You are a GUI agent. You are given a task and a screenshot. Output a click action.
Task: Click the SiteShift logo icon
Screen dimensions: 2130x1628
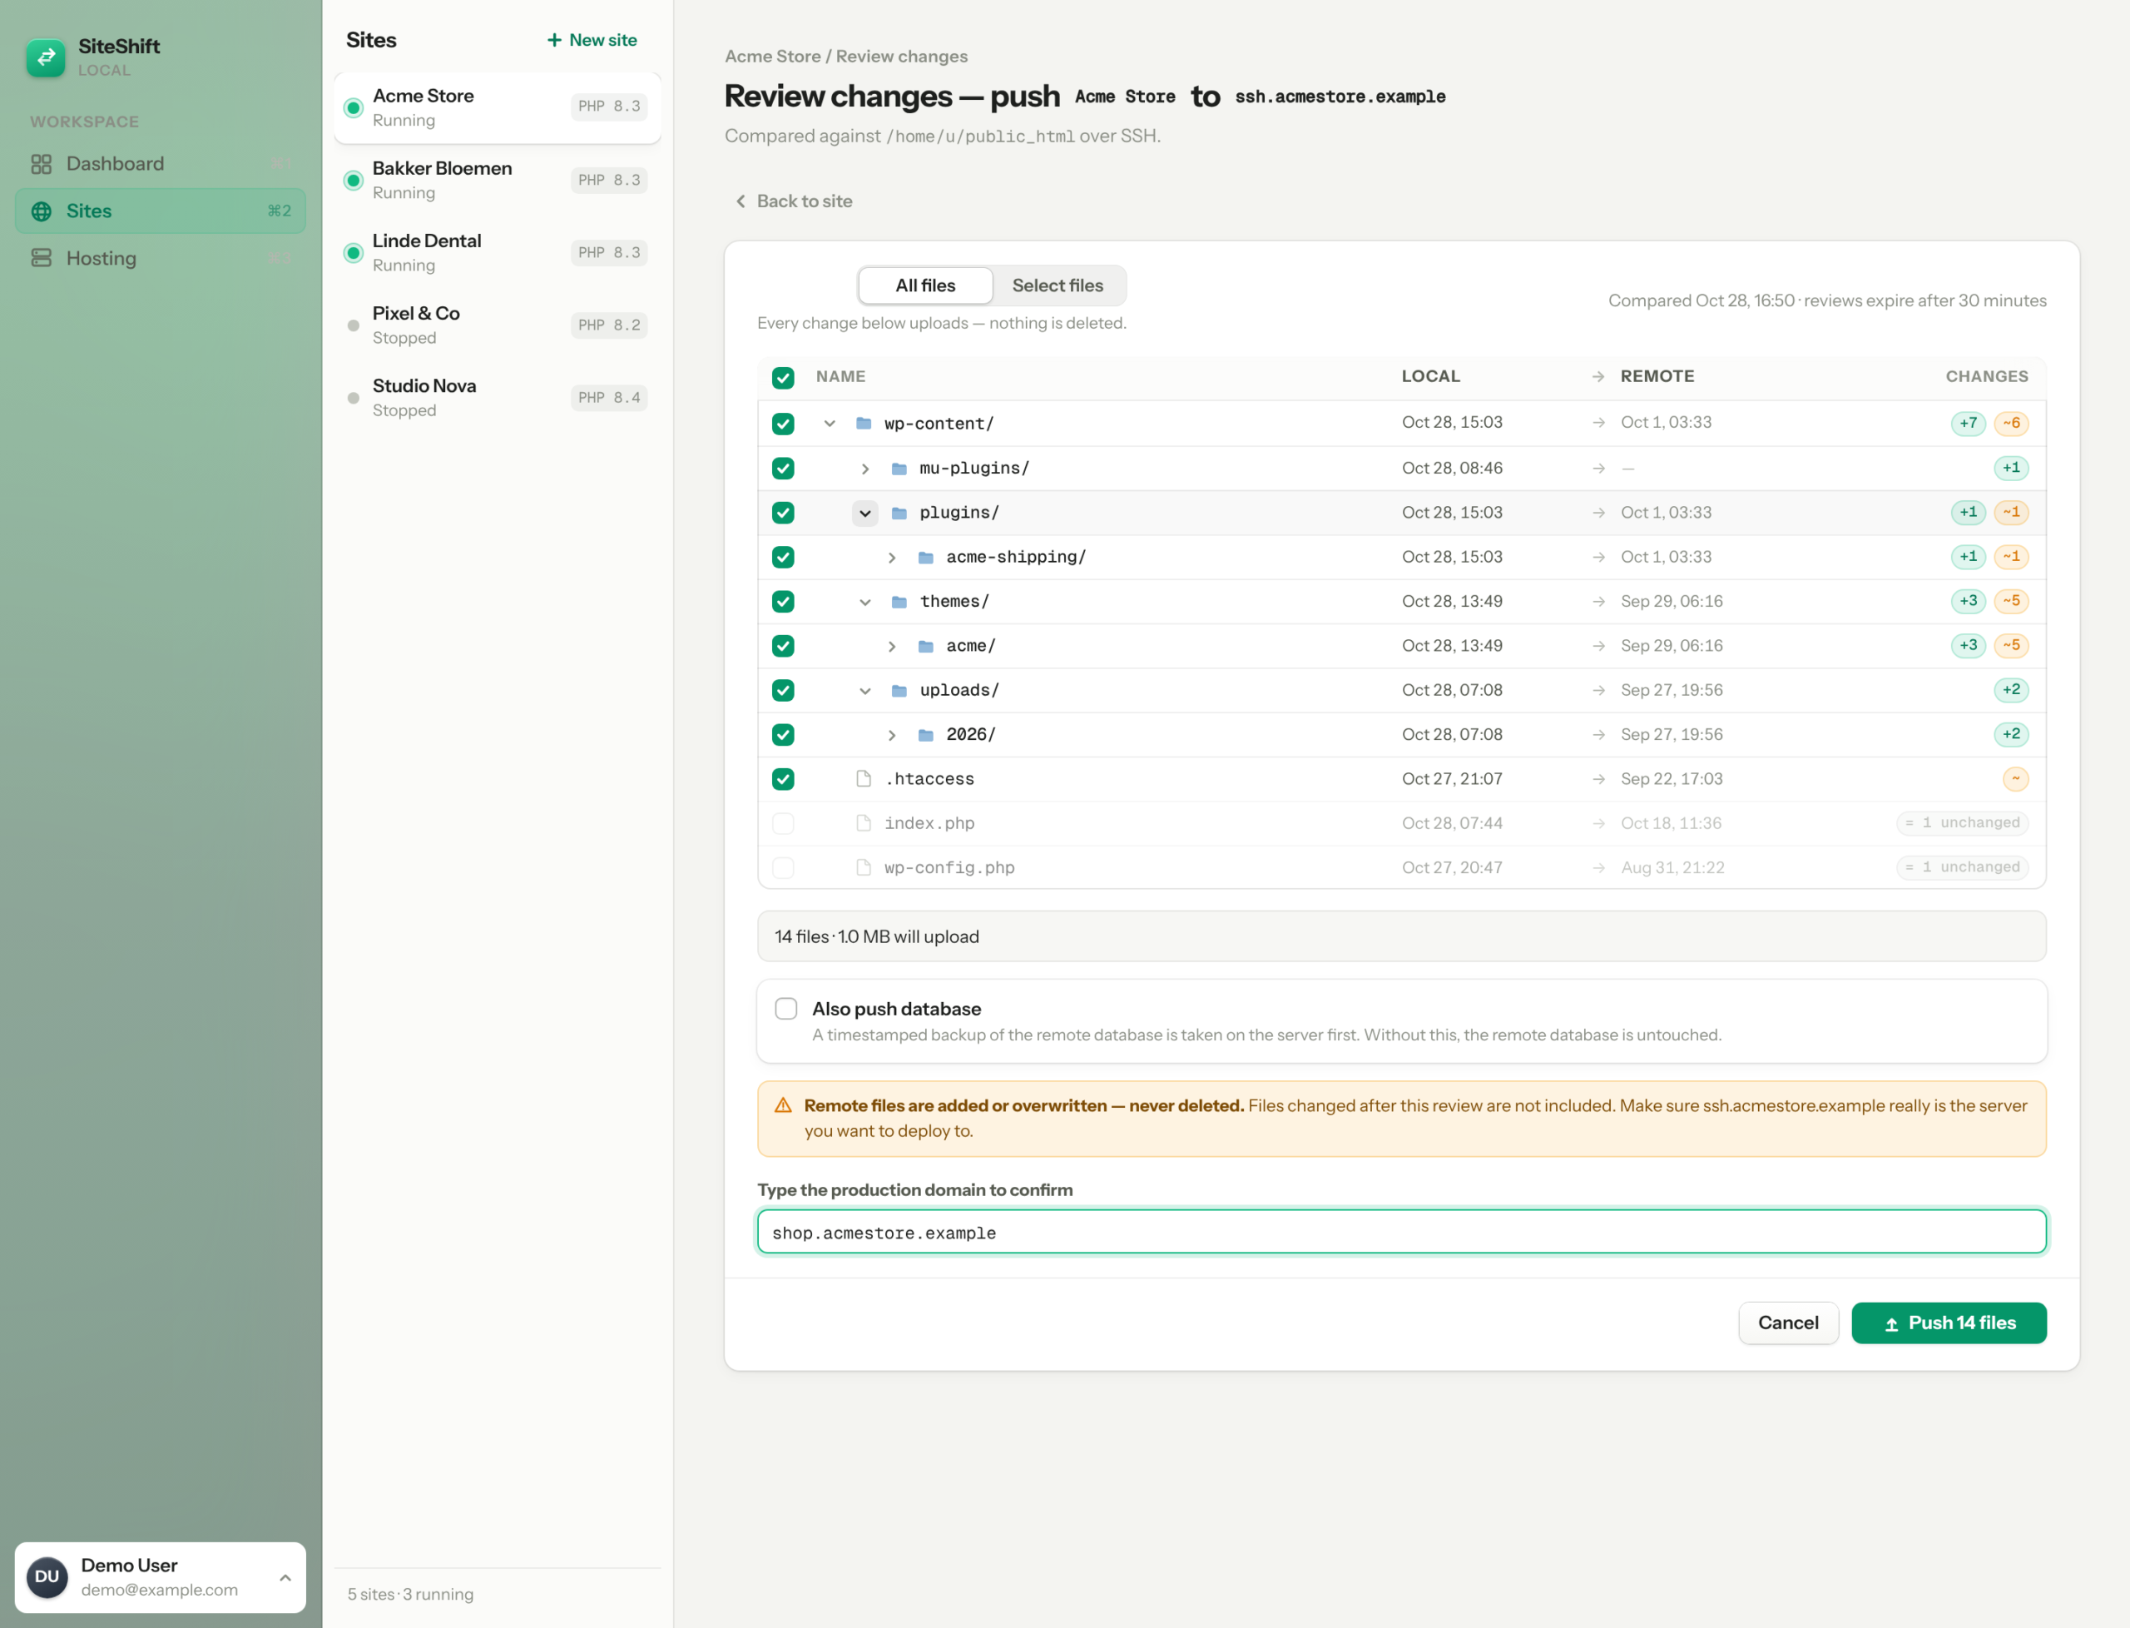[x=46, y=57]
